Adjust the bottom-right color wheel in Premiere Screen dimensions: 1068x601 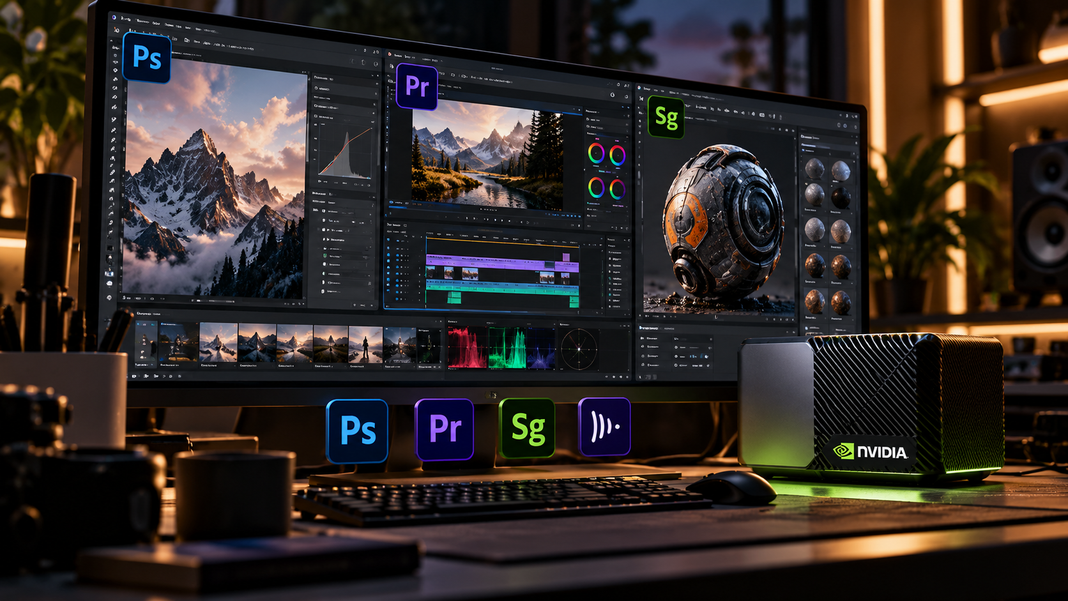(x=617, y=189)
